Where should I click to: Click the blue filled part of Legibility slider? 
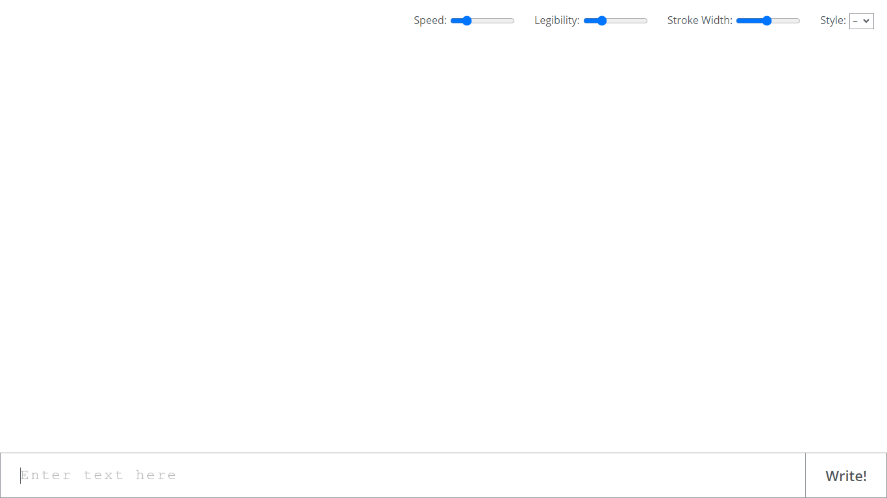(x=590, y=21)
